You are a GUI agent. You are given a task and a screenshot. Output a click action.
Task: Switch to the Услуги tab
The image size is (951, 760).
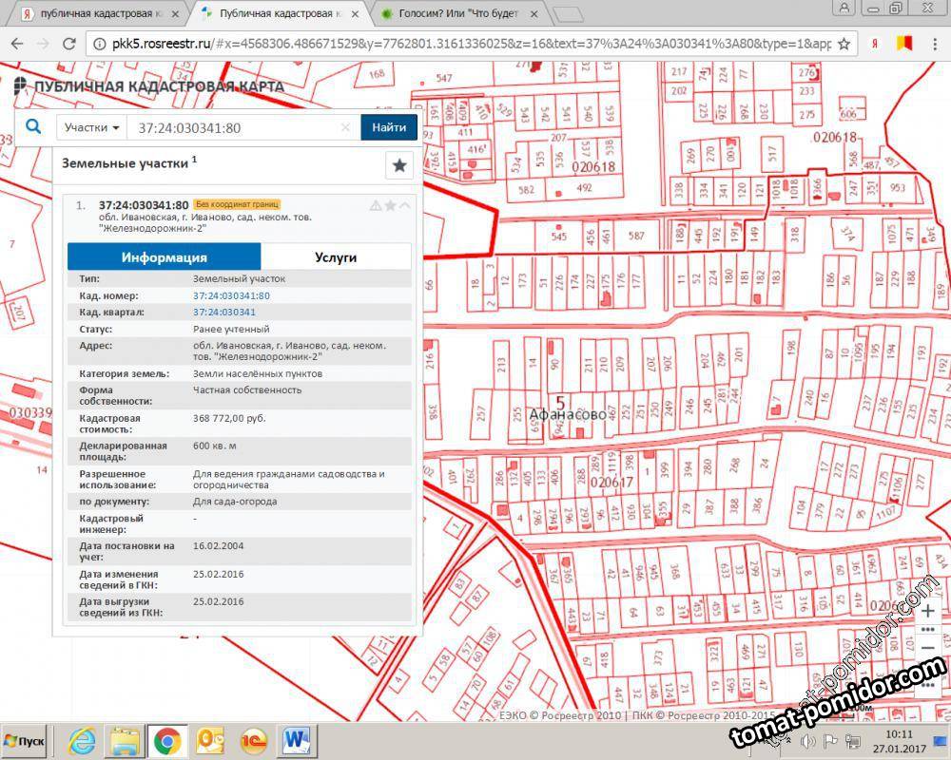336,256
